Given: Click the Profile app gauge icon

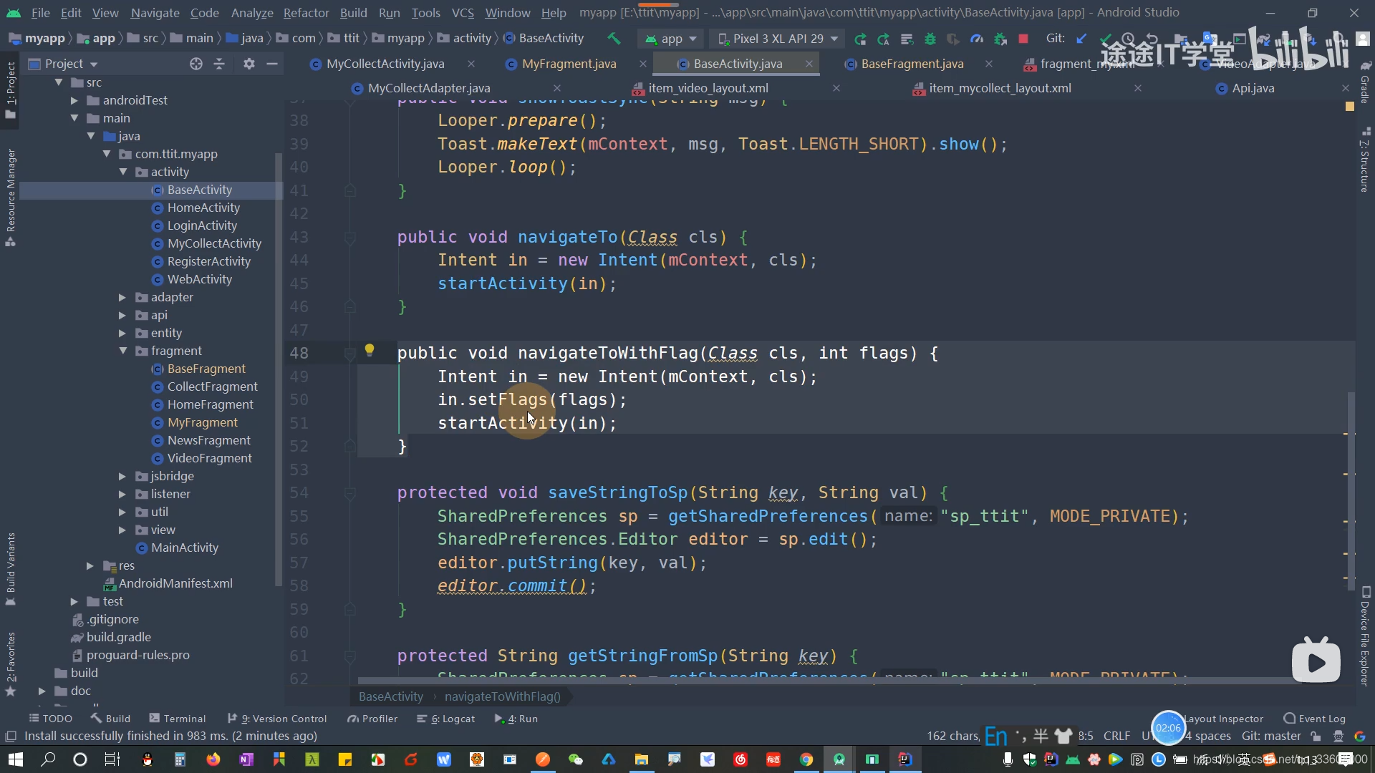Looking at the screenshot, I should [977, 39].
